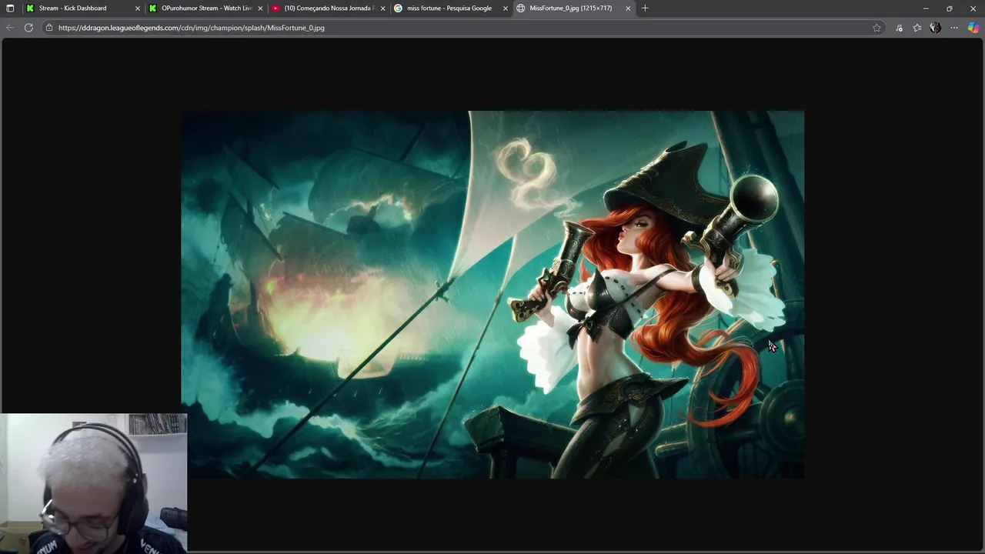
Task: Open the Começando Nossa Jornada YouTube tab
Action: [x=329, y=8]
